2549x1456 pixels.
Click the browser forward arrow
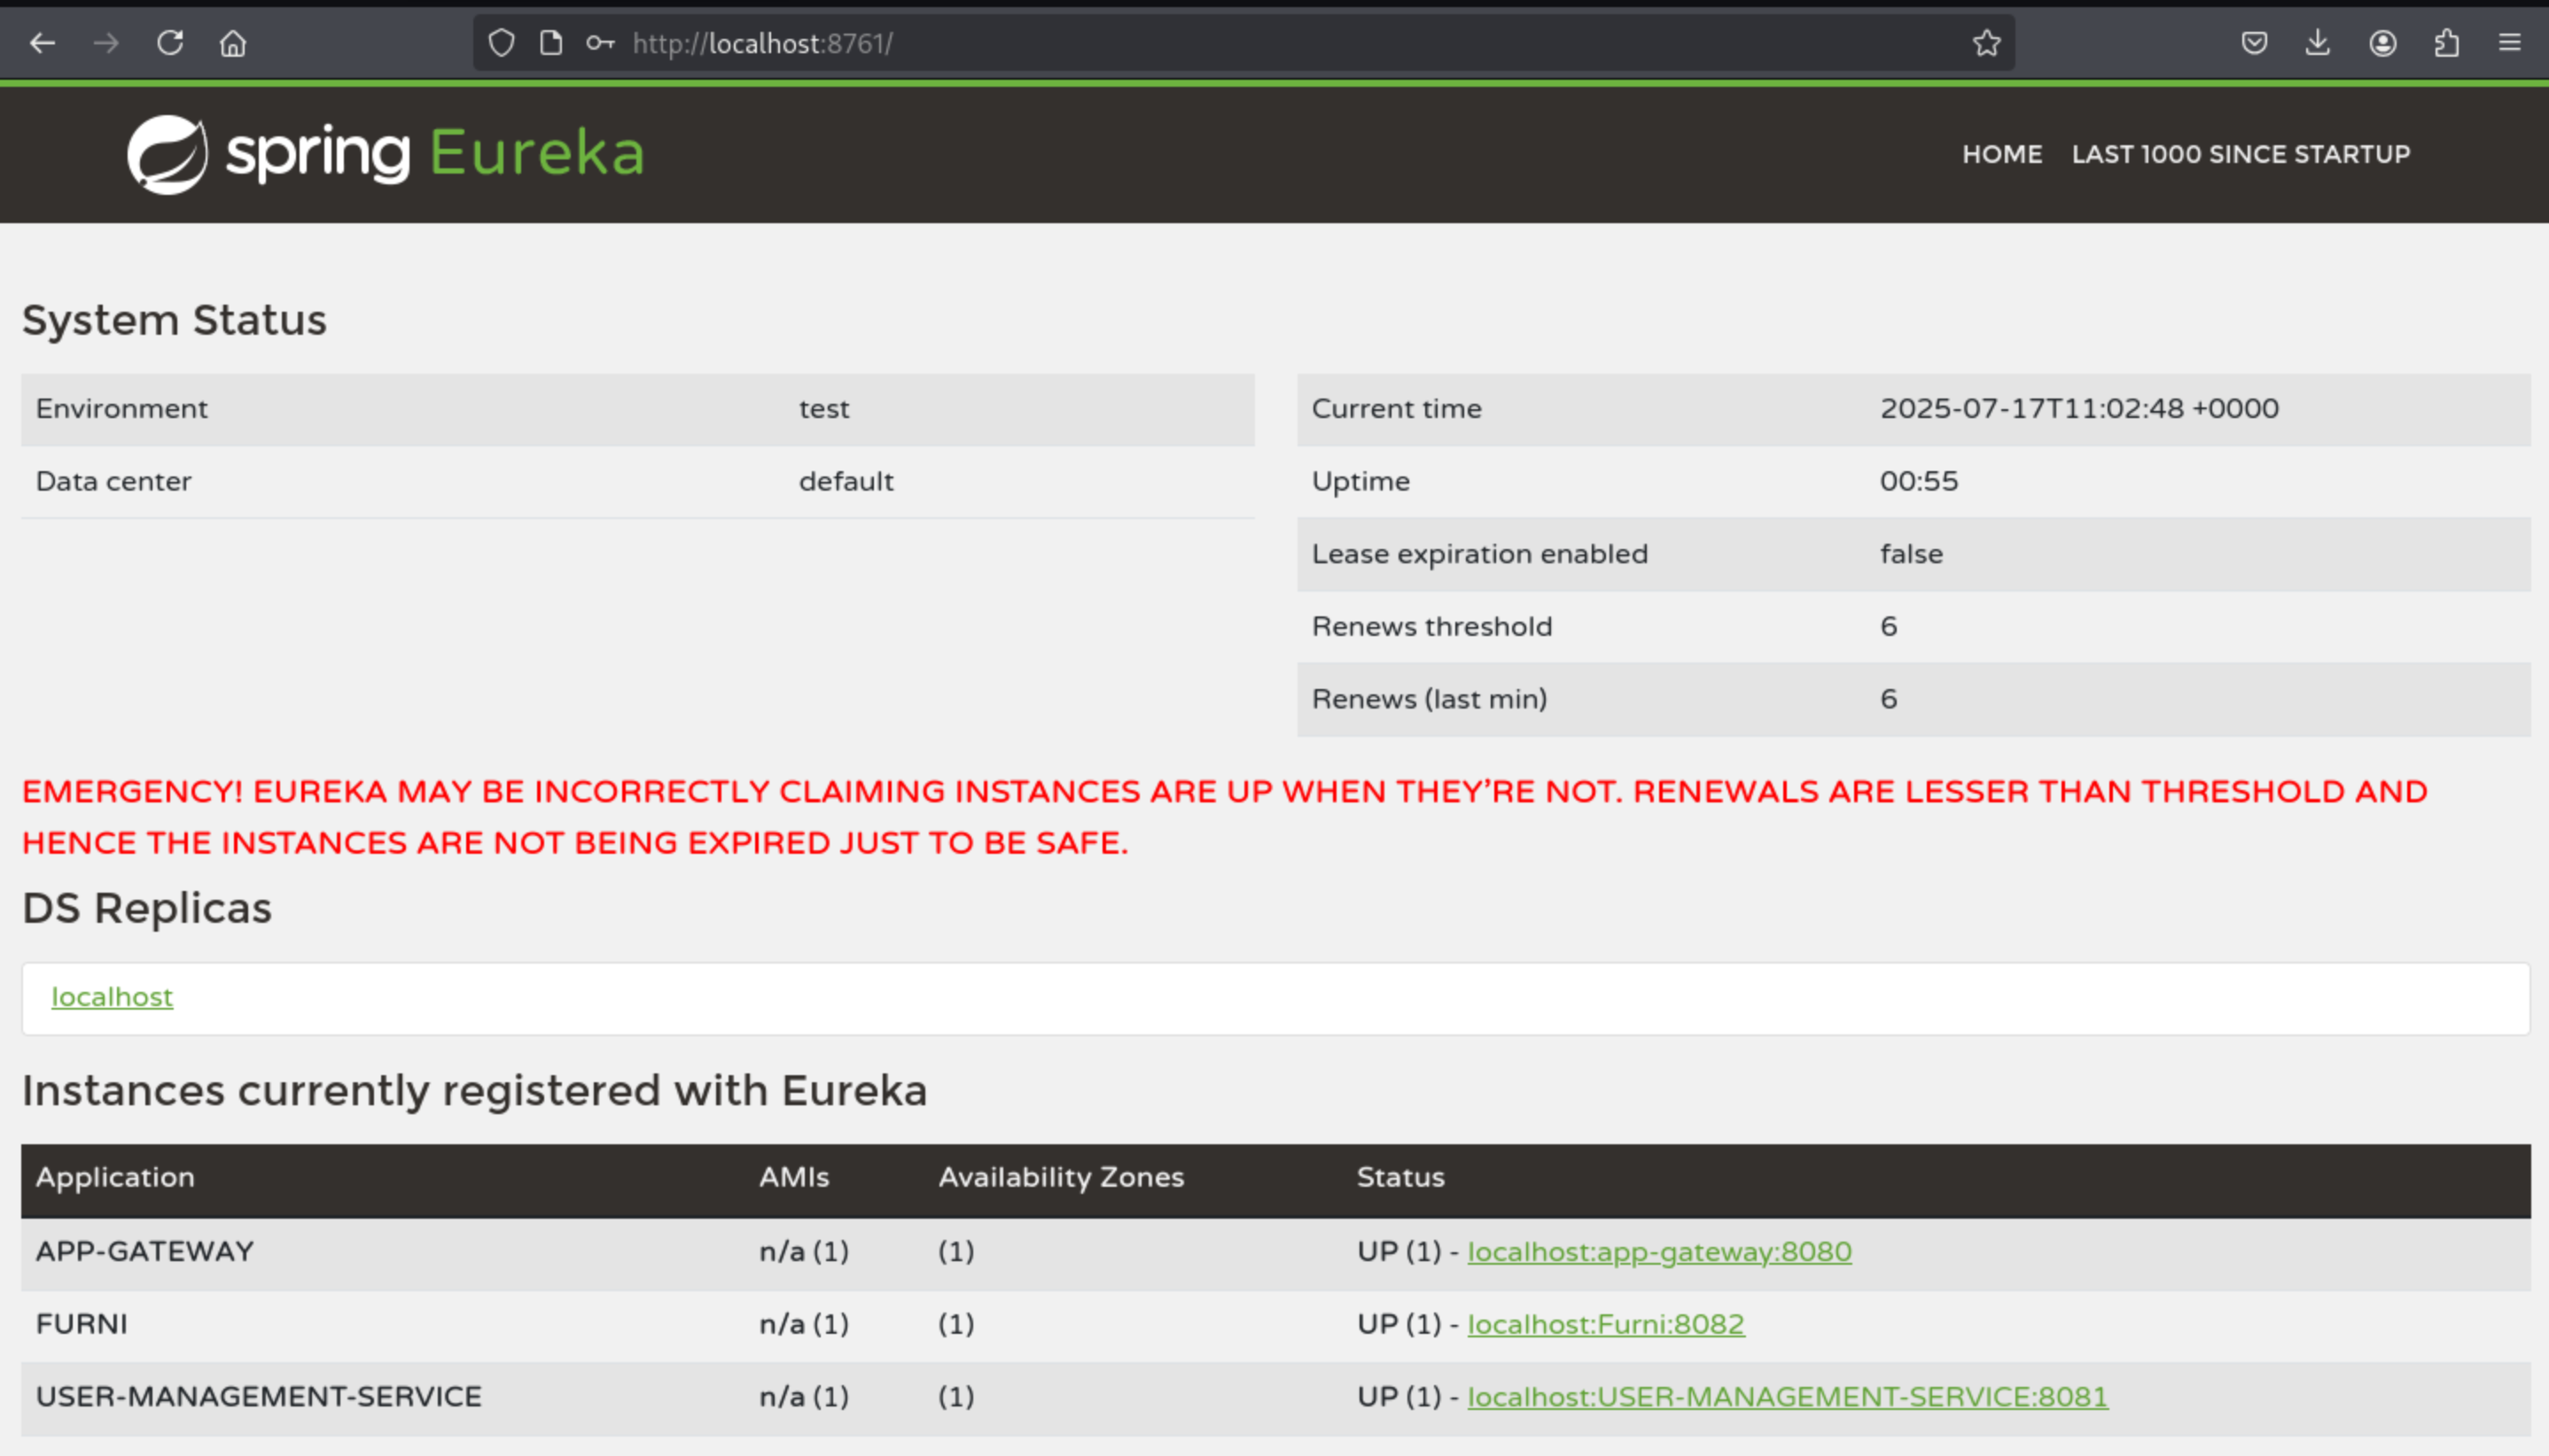click(106, 43)
